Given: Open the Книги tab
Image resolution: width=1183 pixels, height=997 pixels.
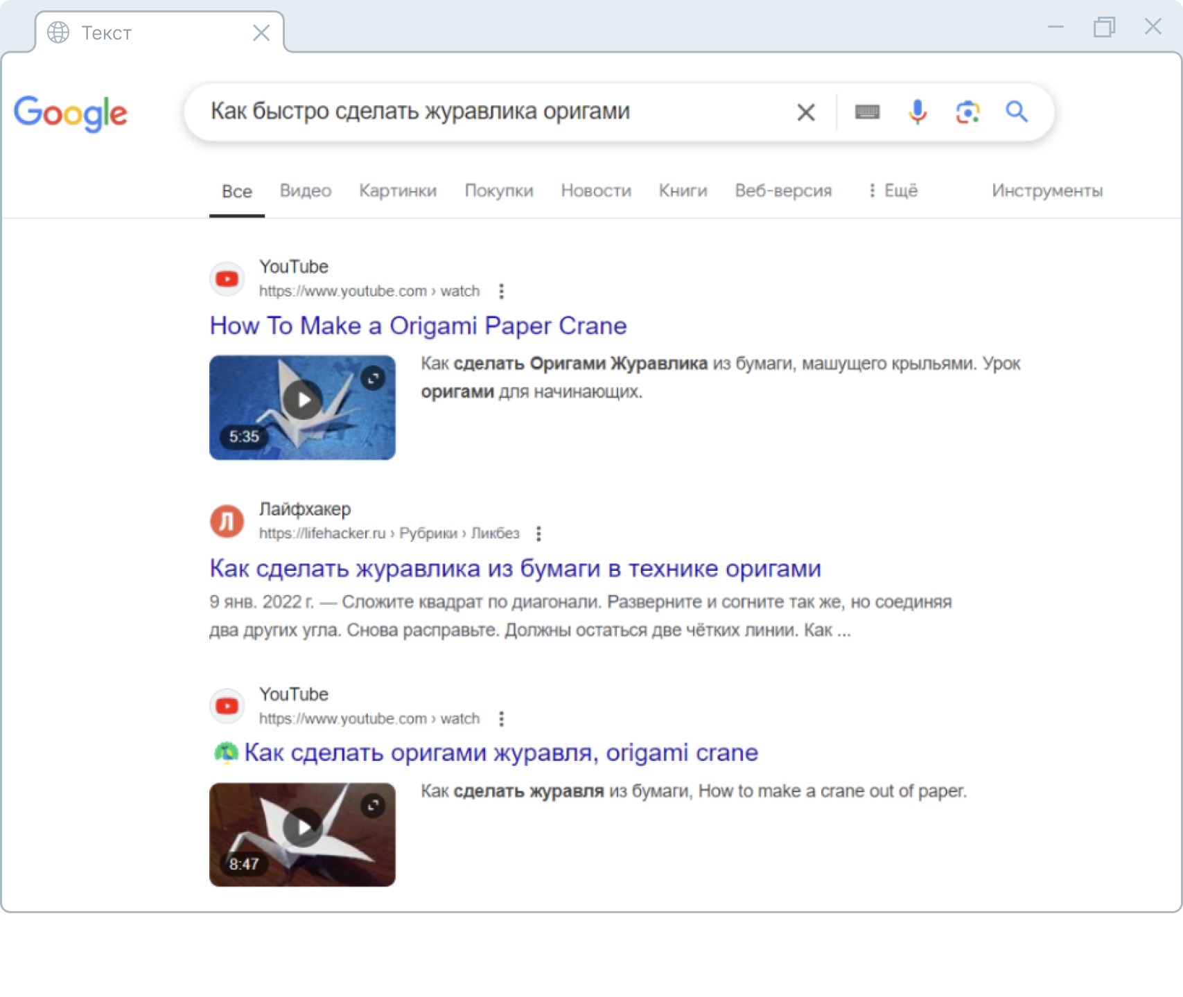Looking at the screenshot, I should tap(683, 191).
